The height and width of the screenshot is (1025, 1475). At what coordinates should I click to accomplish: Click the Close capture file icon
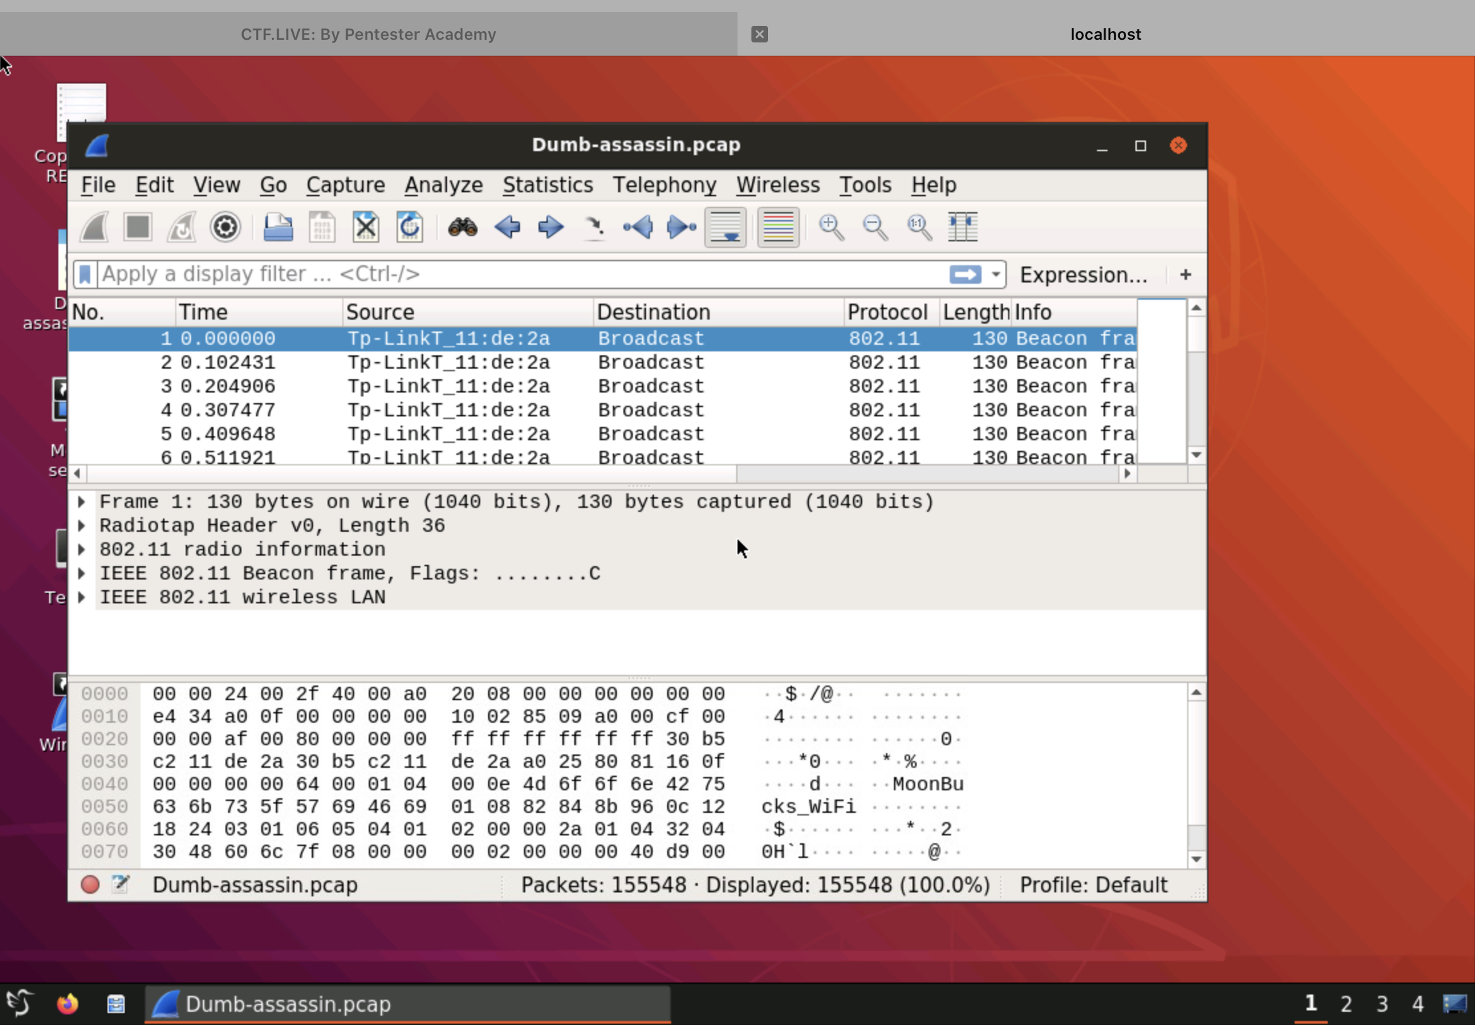pos(365,227)
